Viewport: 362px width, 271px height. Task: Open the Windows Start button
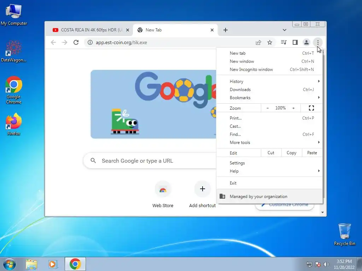point(10,264)
